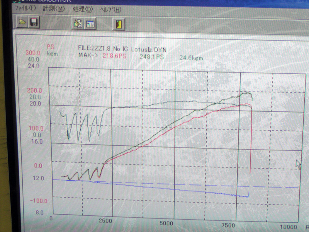Click the FILE:2ZZ1.8 No IC Lotus file name

click(122, 49)
